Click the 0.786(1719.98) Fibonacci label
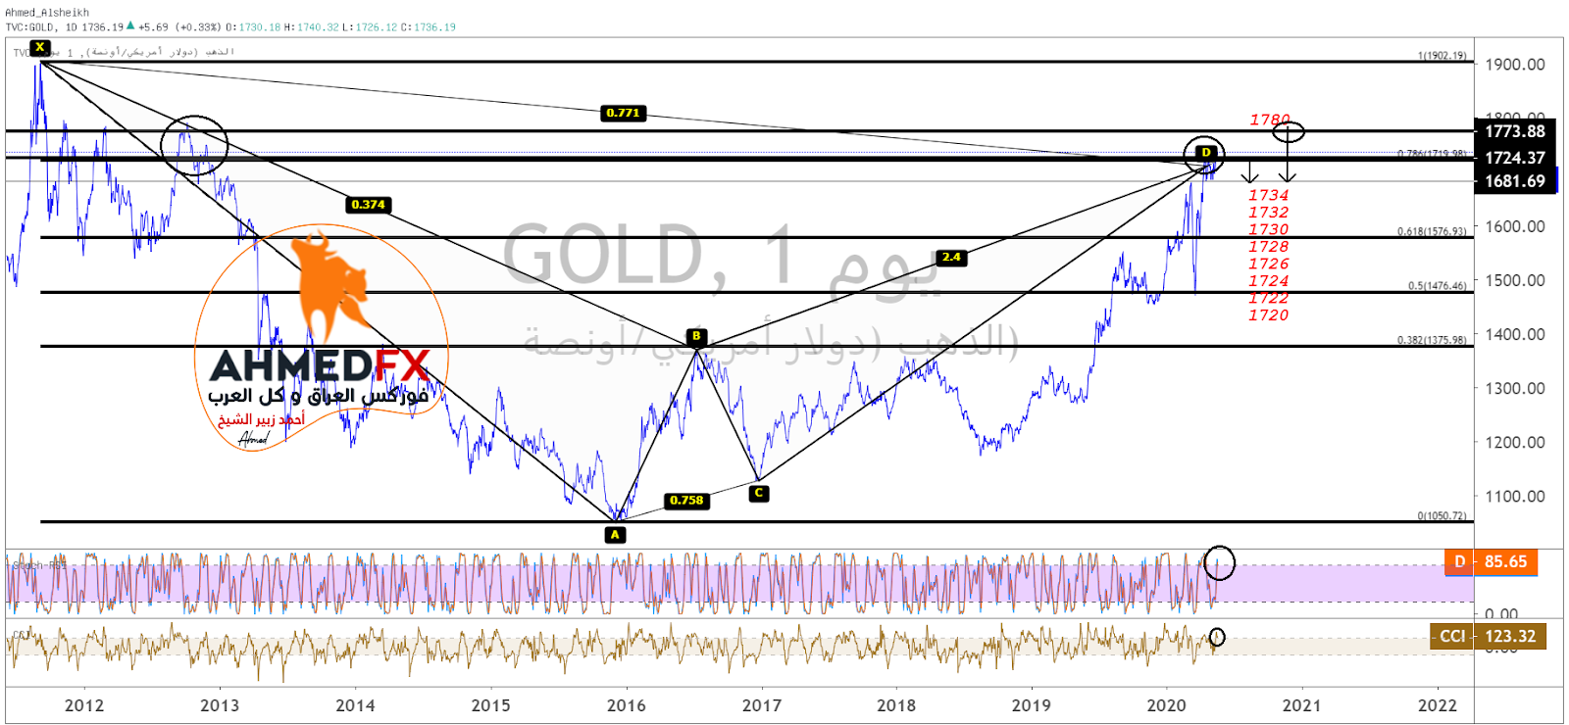The image size is (1569, 725). point(1432,154)
